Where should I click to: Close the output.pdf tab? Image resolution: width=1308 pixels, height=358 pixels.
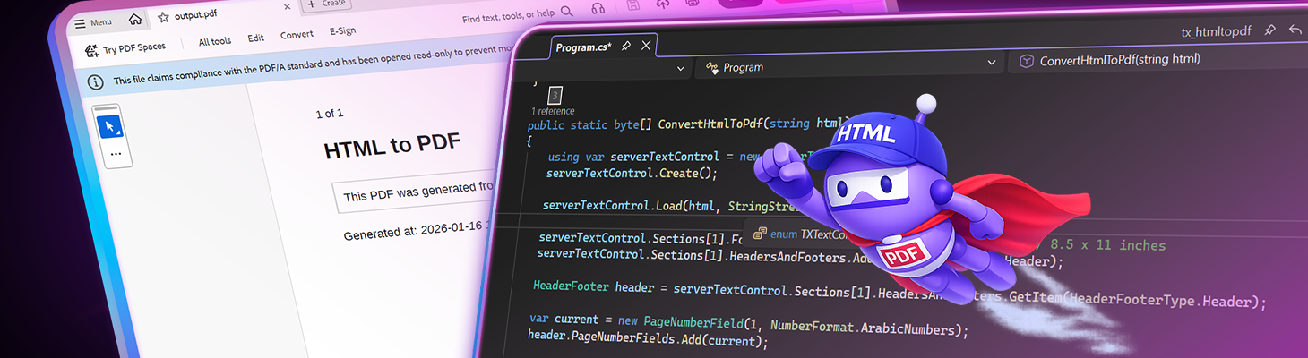[x=287, y=7]
